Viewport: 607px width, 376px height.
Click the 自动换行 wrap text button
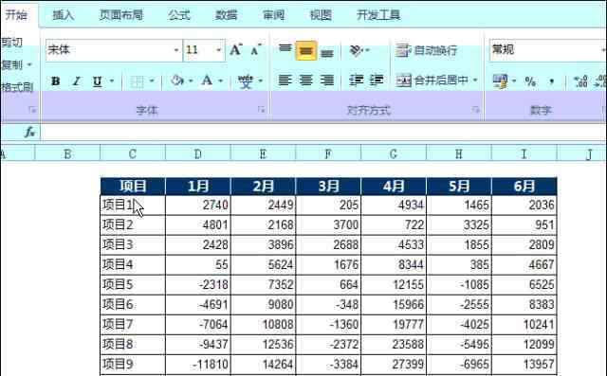pos(427,50)
